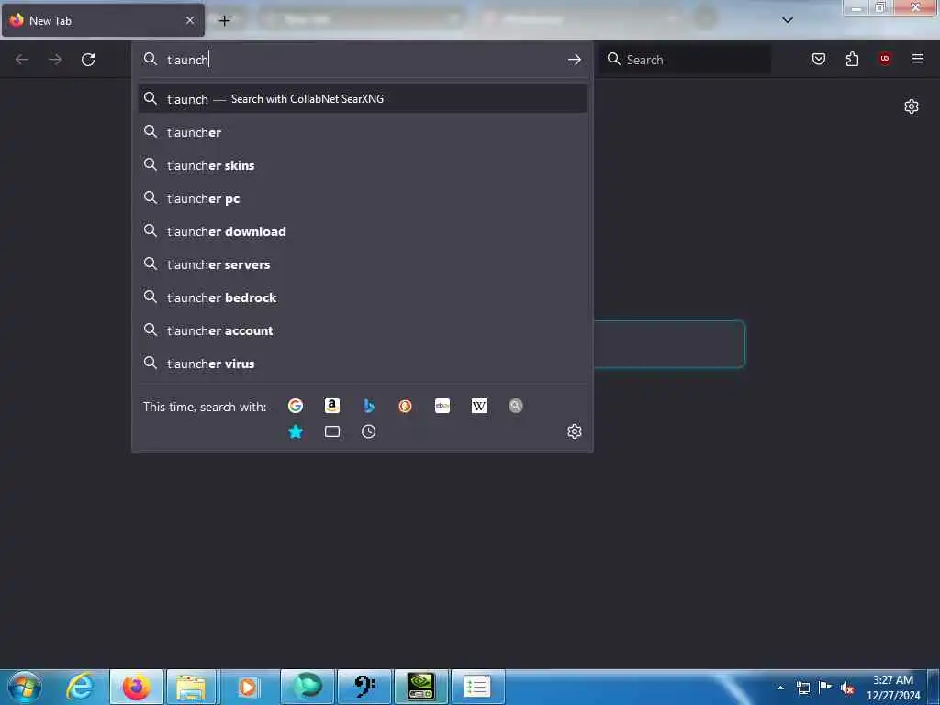Screen dimensions: 940x705
Task: Open the Windows Start menu
Action: 25,687
